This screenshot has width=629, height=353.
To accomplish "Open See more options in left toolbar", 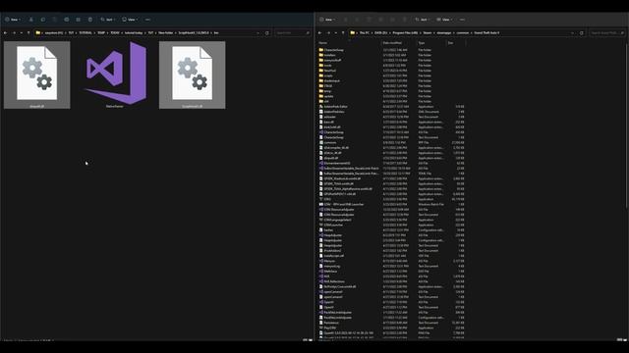I will click(x=147, y=20).
